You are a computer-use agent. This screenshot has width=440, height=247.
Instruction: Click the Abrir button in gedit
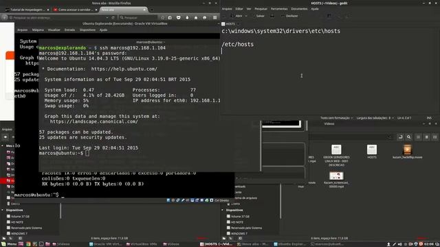point(236,16)
